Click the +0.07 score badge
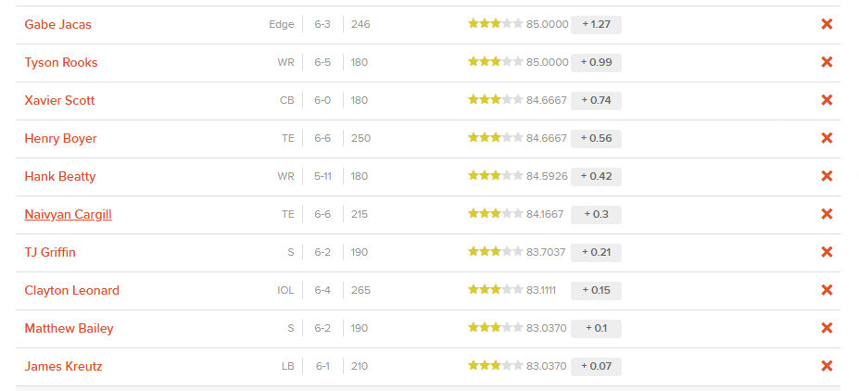Screen dimensions: 859x391 click(596, 366)
